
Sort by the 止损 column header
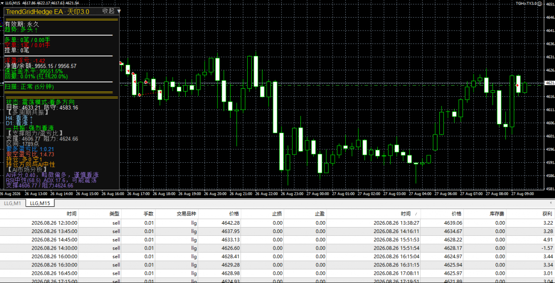[277, 214]
